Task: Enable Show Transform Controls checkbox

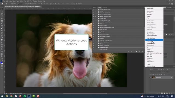Action: point(25,4)
